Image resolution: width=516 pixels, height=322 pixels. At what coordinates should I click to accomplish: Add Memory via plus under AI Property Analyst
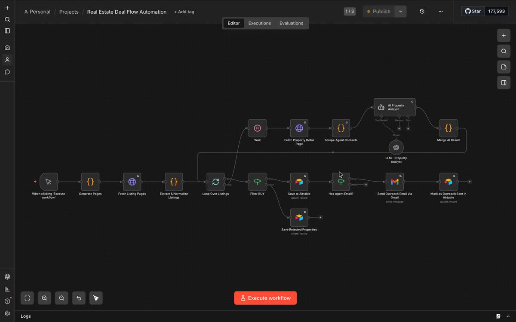399,128
